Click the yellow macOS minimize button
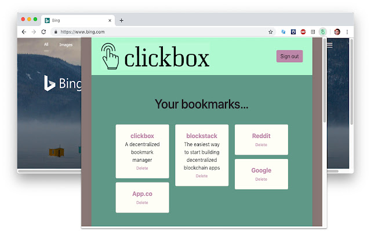Image resolution: width=371 pixels, height=231 pixels. [29, 19]
